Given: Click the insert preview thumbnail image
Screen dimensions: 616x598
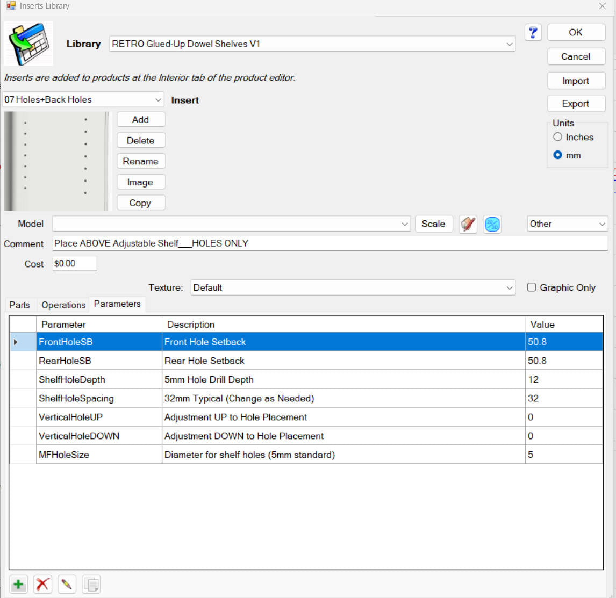Looking at the screenshot, I should pyautogui.click(x=58, y=161).
